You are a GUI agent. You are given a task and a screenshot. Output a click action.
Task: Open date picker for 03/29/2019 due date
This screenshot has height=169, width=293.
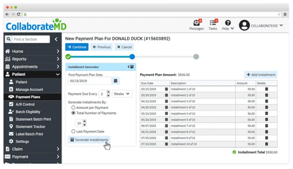(166, 95)
